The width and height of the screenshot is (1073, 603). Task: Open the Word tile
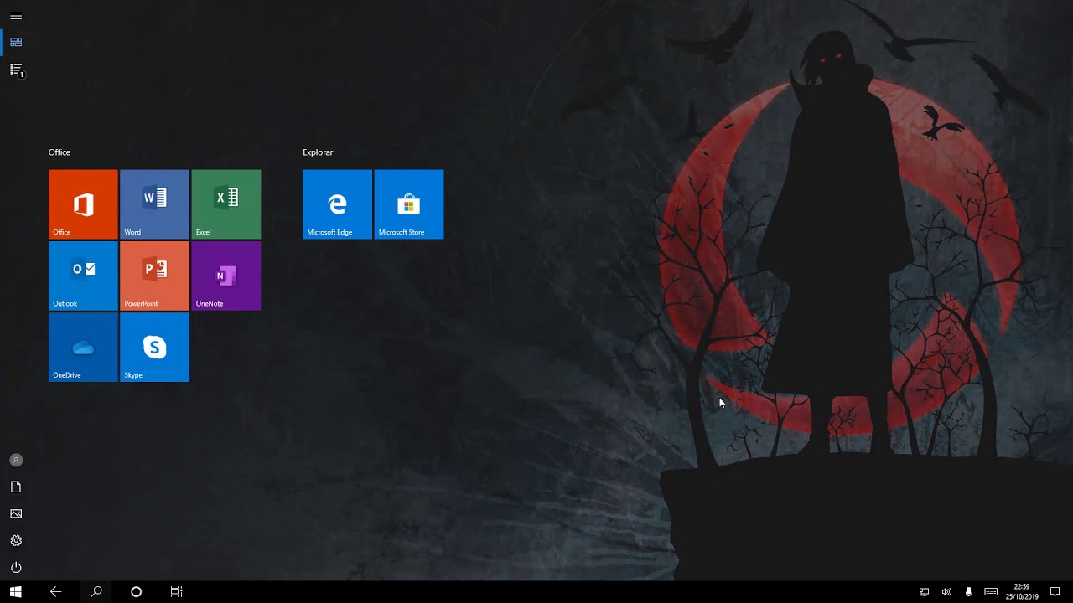(154, 204)
